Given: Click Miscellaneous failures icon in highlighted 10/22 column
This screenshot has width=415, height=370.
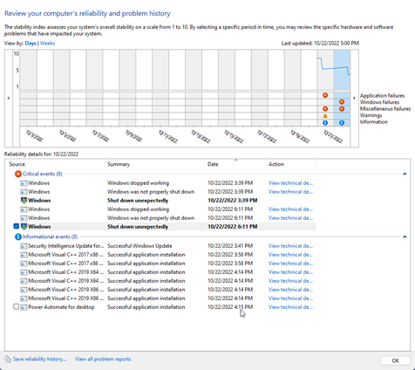Looking at the screenshot, I should [342, 109].
